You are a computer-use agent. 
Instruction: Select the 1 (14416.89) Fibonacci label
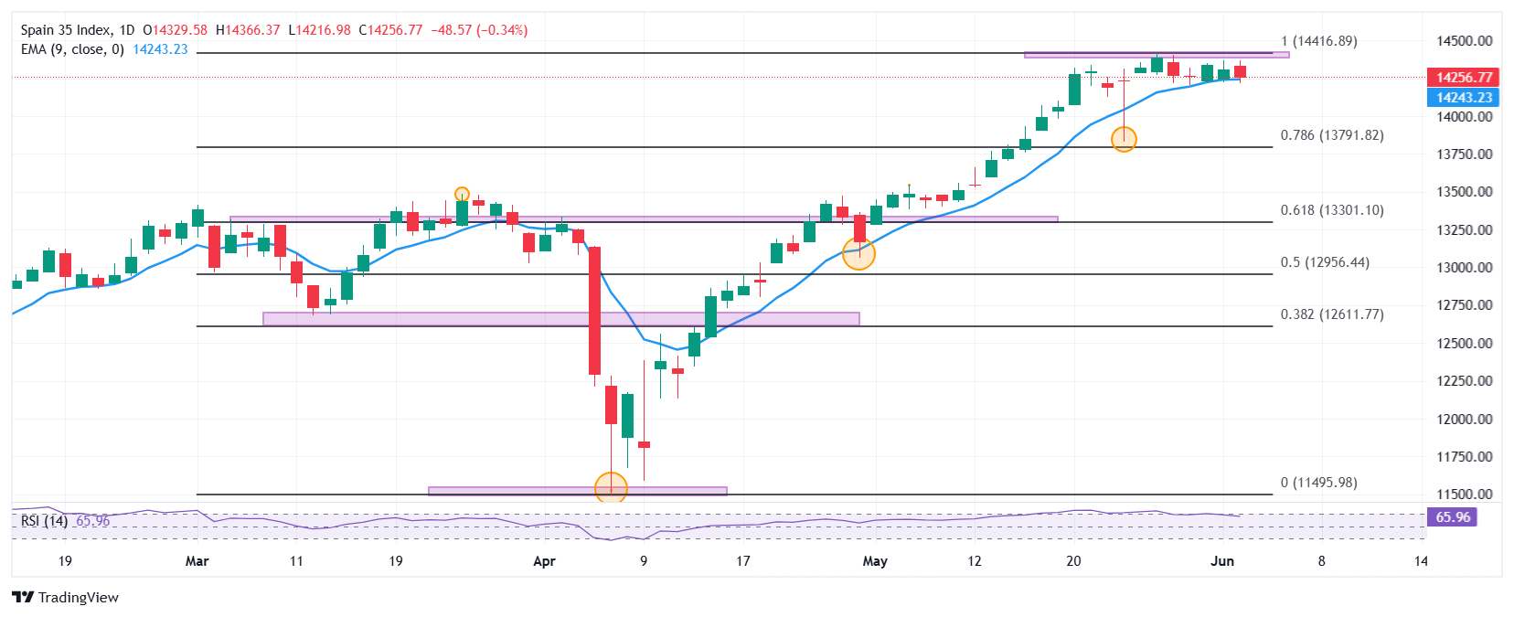(1318, 41)
